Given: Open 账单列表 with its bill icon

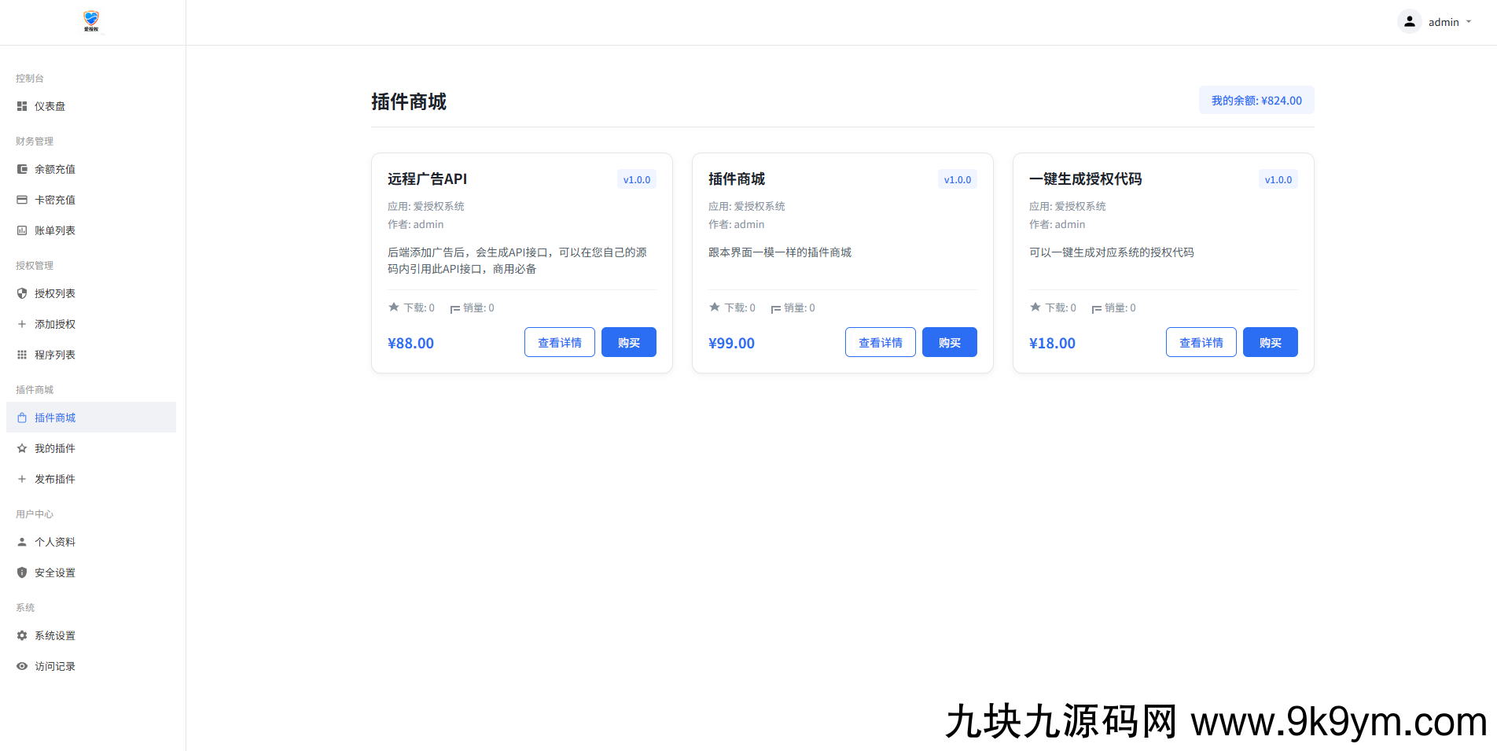Looking at the screenshot, I should 21,230.
